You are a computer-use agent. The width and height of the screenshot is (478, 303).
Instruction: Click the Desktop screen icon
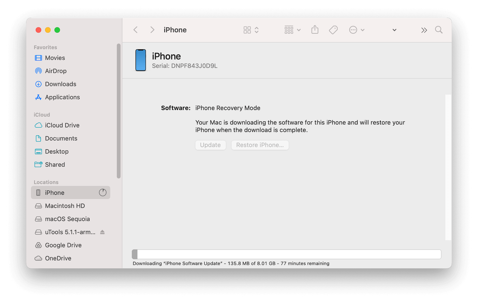pos(39,151)
